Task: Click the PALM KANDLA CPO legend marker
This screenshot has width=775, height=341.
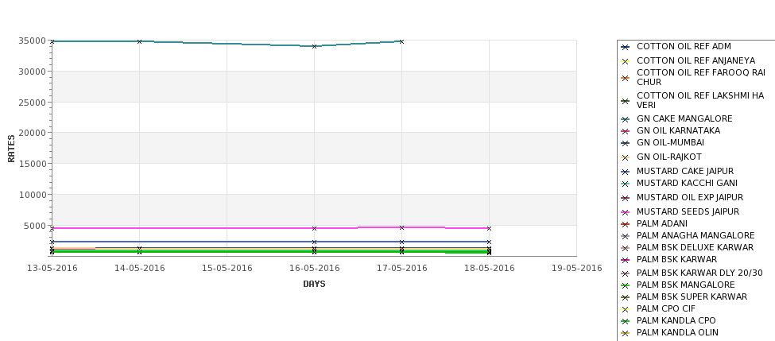Action: (x=625, y=321)
